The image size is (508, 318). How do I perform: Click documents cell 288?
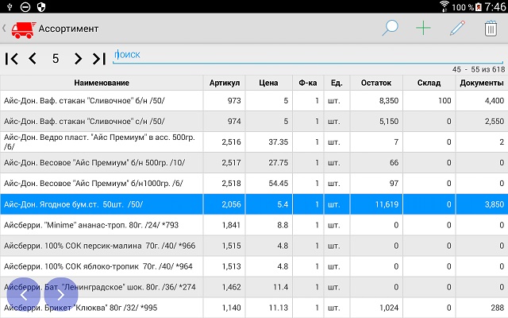tap(482, 308)
